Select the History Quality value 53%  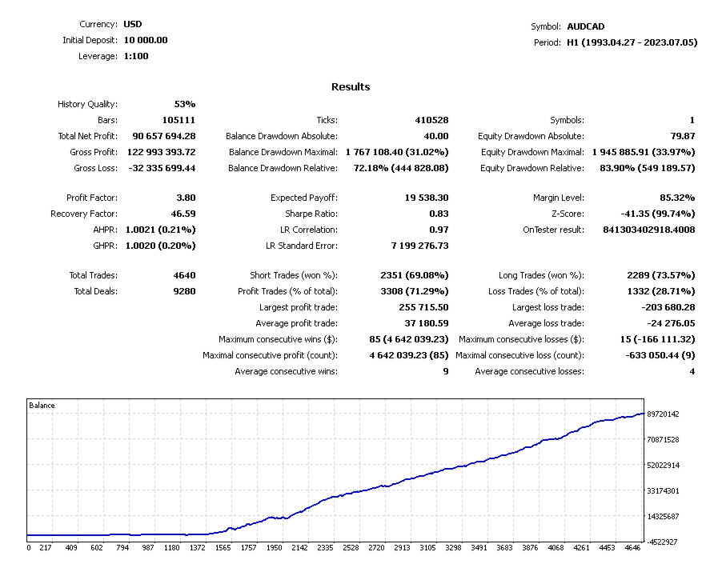pyautogui.click(x=185, y=104)
